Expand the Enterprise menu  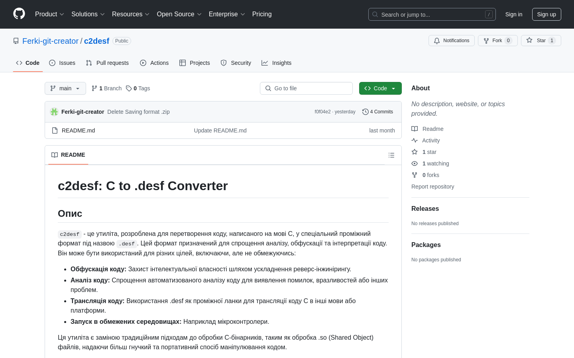[227, 14]
